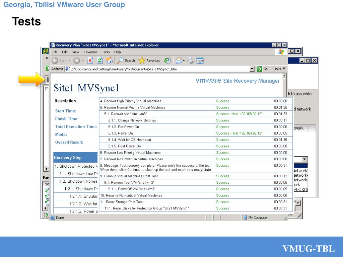Click the vmware Site Recovery Manager logo
Viewport: 343px width, 257px height.
pos(237,81)
